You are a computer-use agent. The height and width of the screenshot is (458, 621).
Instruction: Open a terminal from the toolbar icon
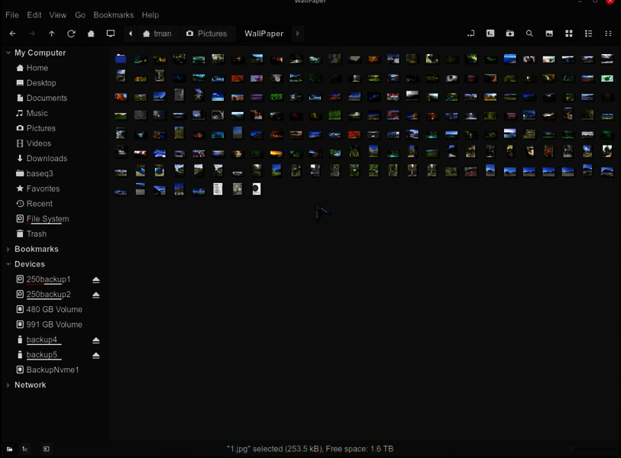(x=490, y=34)
